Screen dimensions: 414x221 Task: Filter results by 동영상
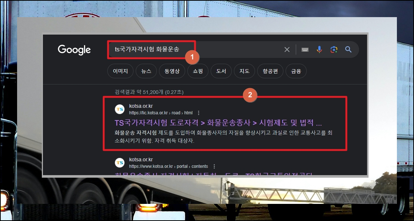click(x=172, y=71)
